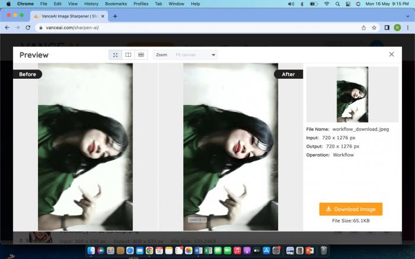Open the Trash in the Dock
Image resolution: width=415 pixels, height=259 pixels.
point(324,250)
